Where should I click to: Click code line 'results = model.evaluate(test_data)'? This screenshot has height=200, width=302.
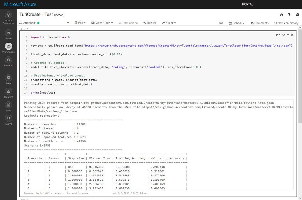61,84
